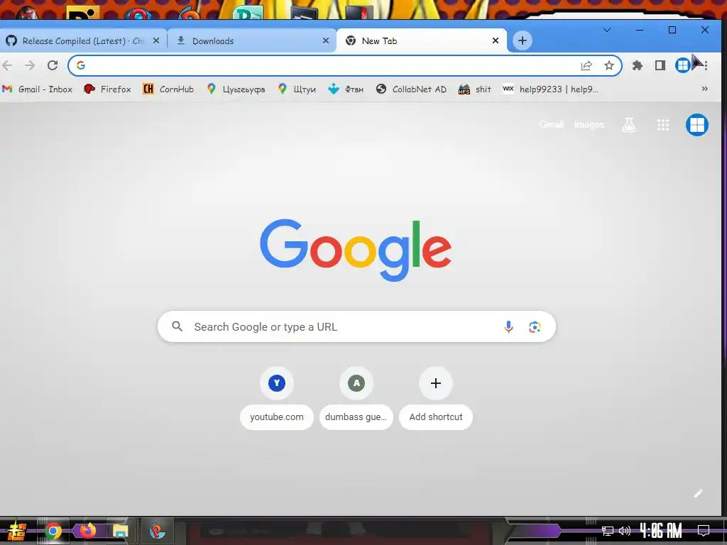Click Gmail link on Google page
727x545 pixels.
coord(551,125)
